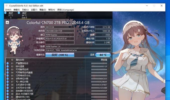Click the empty drive letter field
The width and height of the screenshot is (170, 100).
click(60, 42)
